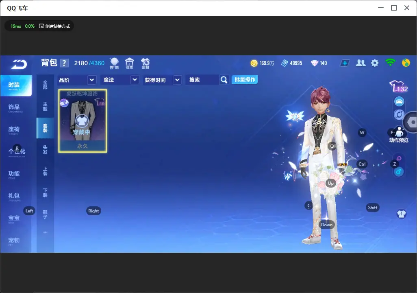
Task: Open the 捏脸 face customization icon
Action: (x=114, y=63)
